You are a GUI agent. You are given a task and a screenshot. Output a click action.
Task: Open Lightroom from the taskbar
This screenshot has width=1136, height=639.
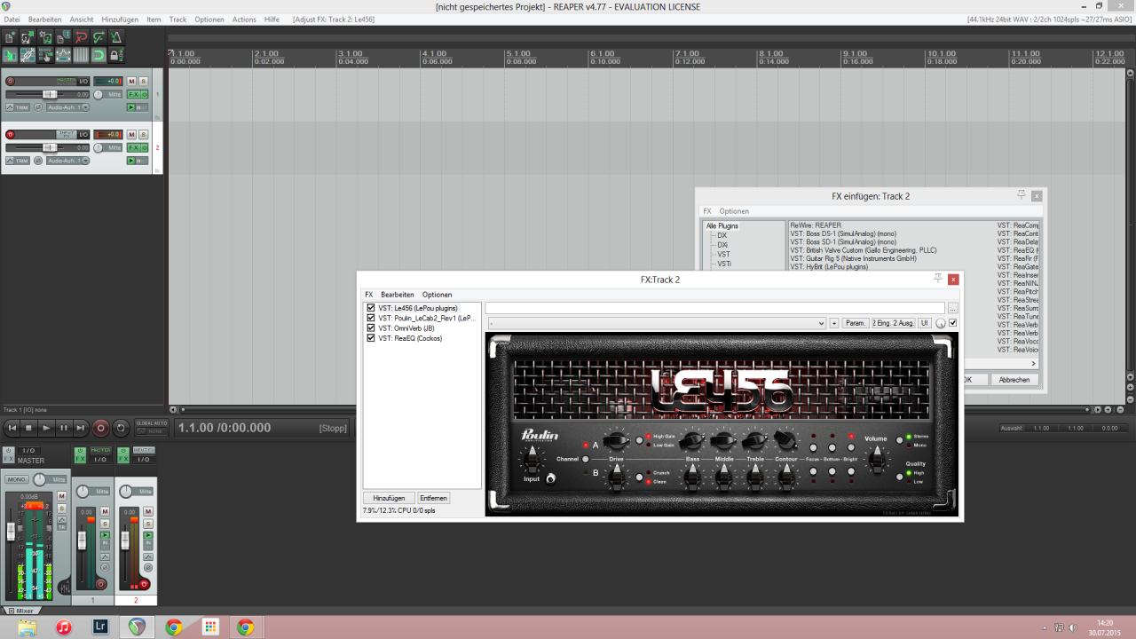point(100,627)
